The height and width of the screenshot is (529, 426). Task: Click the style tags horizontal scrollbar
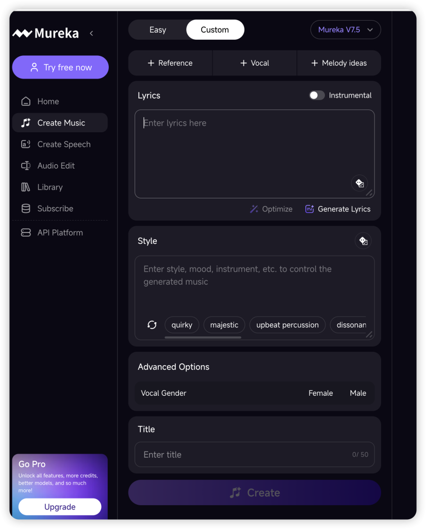tap(203, 337)
